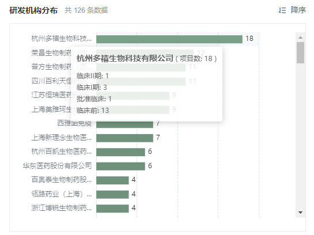Click the 研发机构分布 chart title

tap(33, 10)
